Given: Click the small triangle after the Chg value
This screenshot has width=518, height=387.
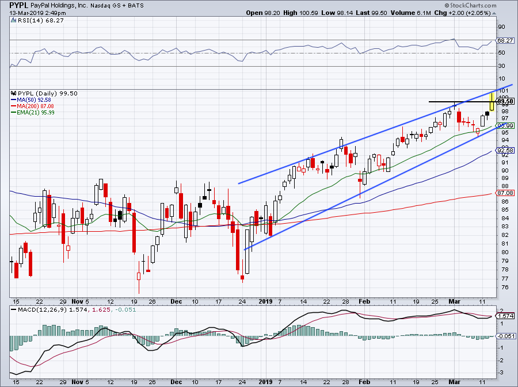Looking at the screenshot, I should click(494, 13).
